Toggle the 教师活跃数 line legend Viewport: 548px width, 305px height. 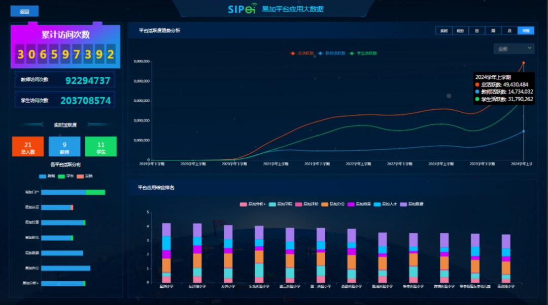coord(332,53)
